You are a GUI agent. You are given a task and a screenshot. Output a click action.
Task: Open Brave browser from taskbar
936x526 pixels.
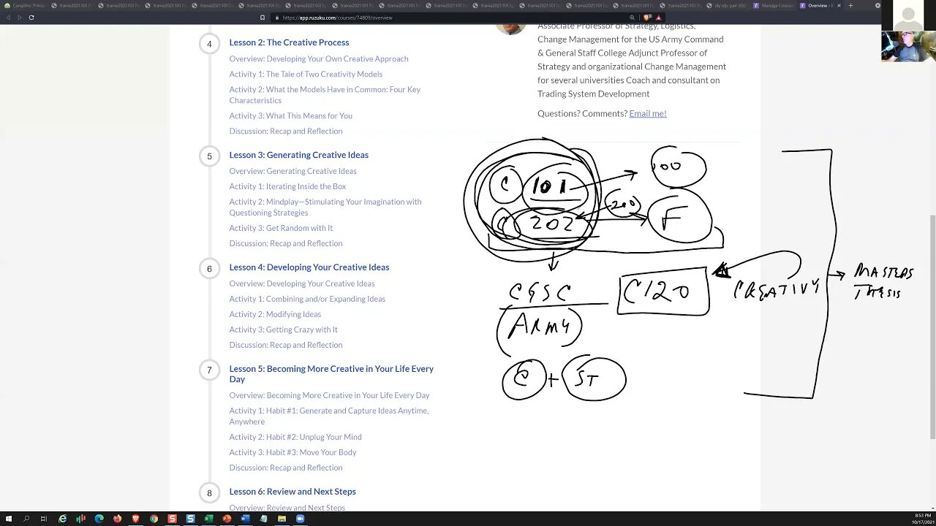[135, 519]
